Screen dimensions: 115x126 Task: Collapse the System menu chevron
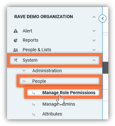pos(94,60)
